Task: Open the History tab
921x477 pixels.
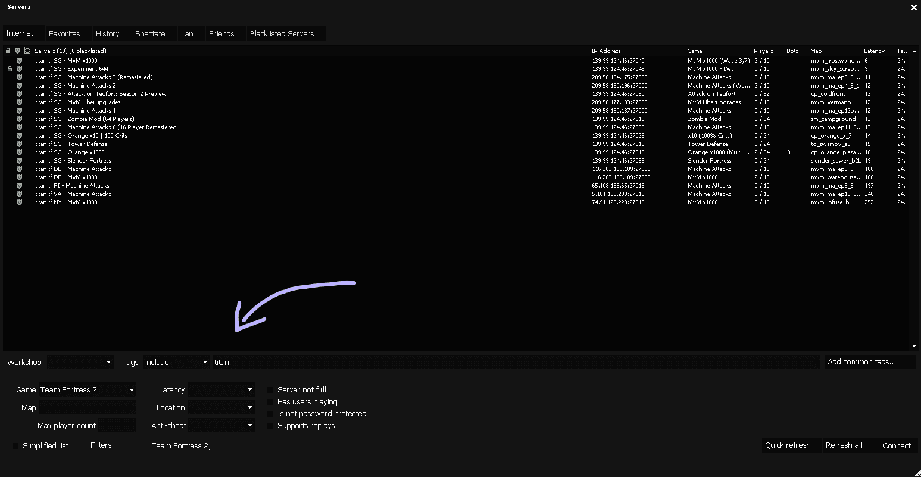Action: pyautogui.click(x=111, y=34)
